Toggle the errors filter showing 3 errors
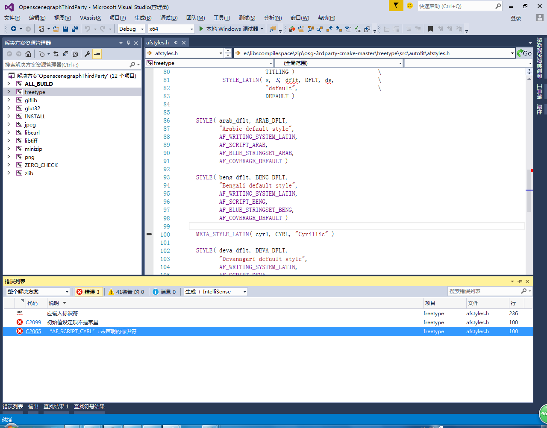547x428 pixels. [88, 292]
